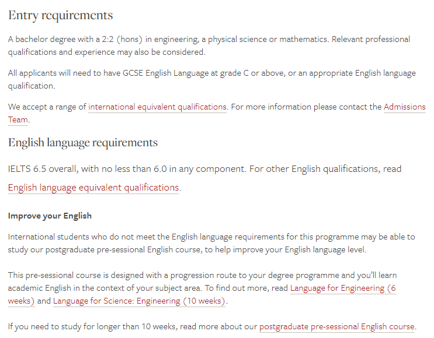The width and height of the screenshot is (434, 338).
Task: Open the international equivalent qualifications link
Action: 157,107
